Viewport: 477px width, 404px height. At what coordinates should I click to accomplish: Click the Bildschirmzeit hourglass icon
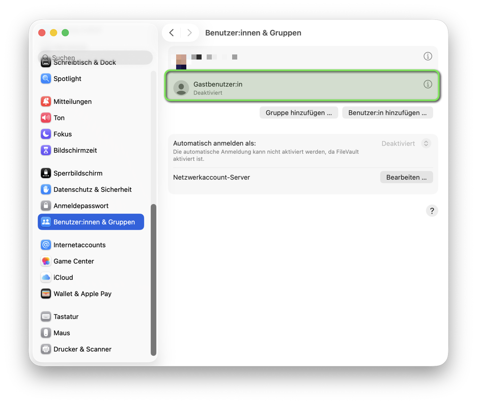pos(46,151)
